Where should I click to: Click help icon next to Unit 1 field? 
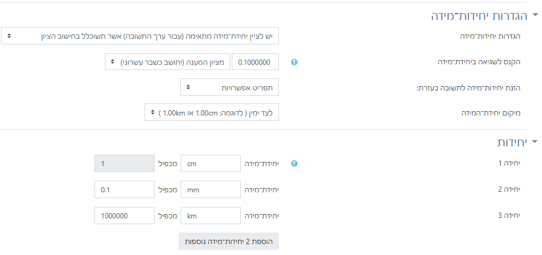pyautogui.click(x=294, y=164)
